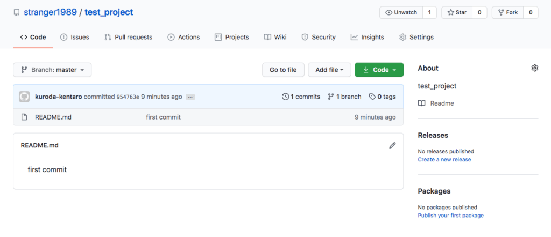Open the Actions tab
551x237 pixels.
[183, 37]
